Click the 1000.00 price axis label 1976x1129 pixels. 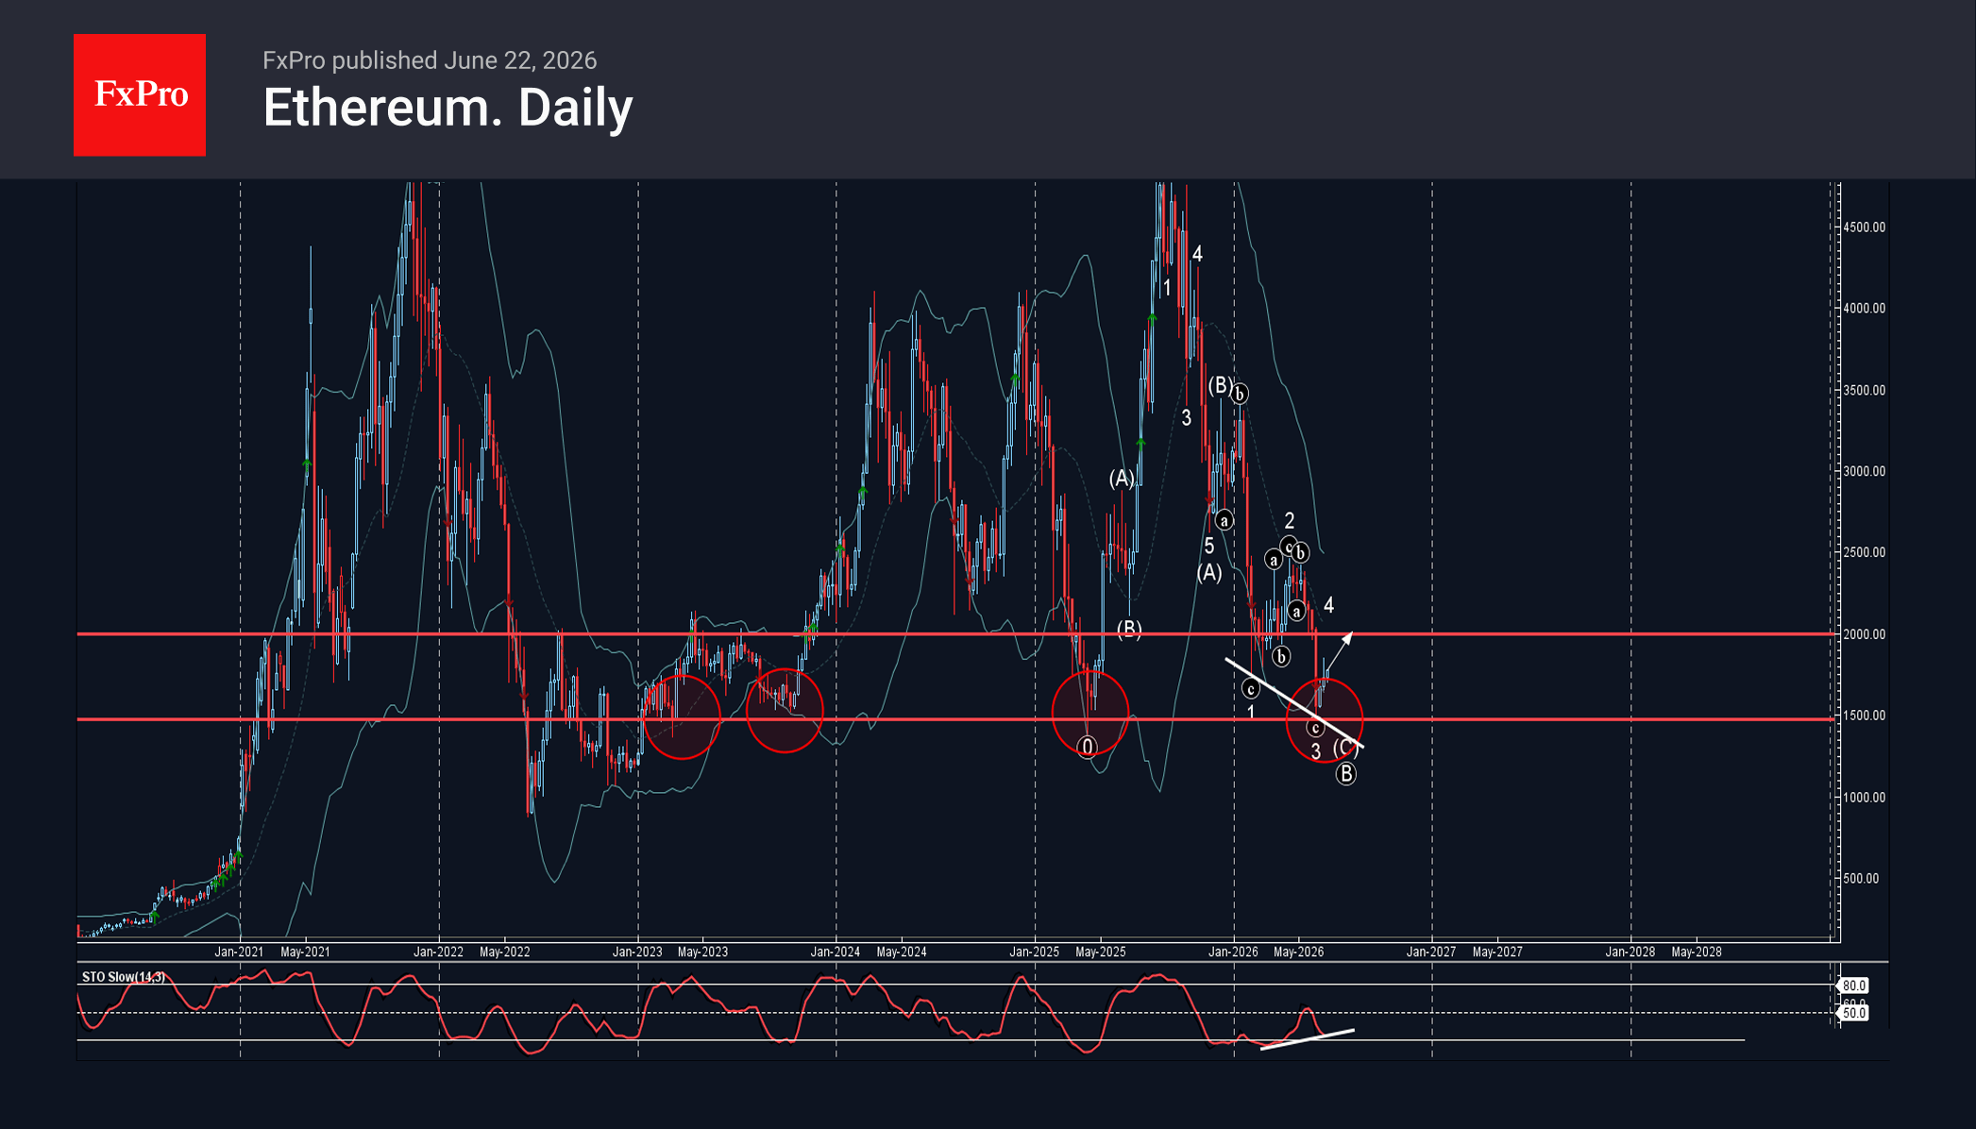pos(1864,798)
